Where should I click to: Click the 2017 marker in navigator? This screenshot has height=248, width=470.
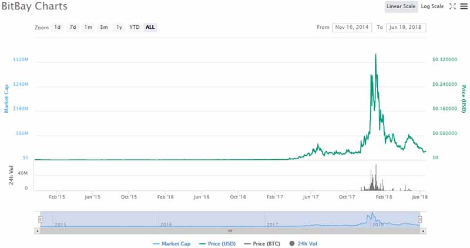point(272,224)
